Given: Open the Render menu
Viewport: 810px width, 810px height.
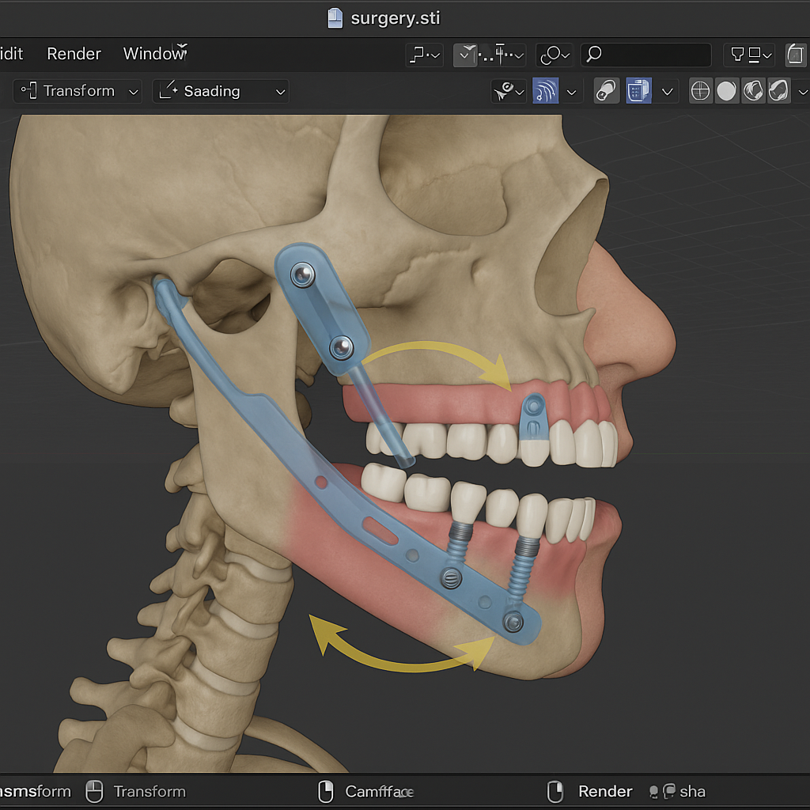Looking at the screenshot, I should click(x=74, y=54).
